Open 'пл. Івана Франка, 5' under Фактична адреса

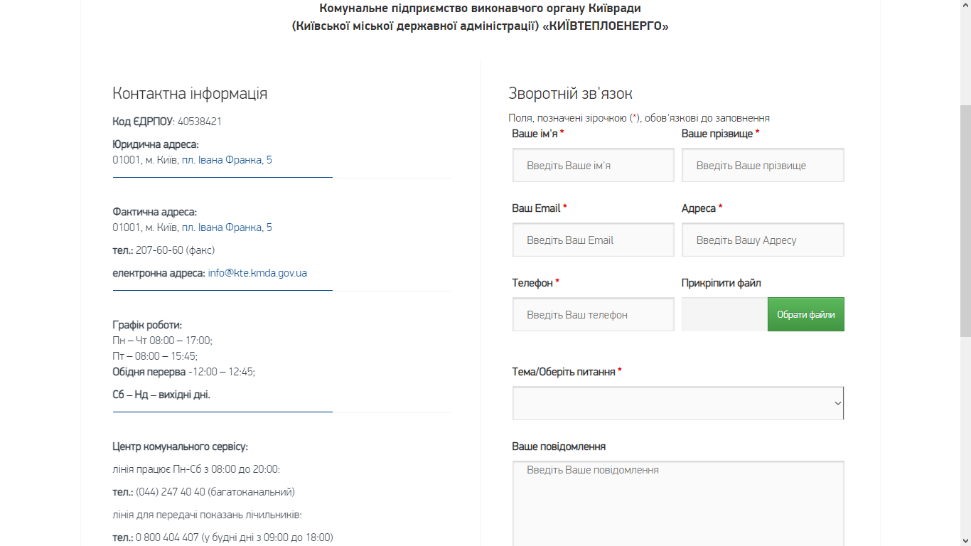click(227, 227)
